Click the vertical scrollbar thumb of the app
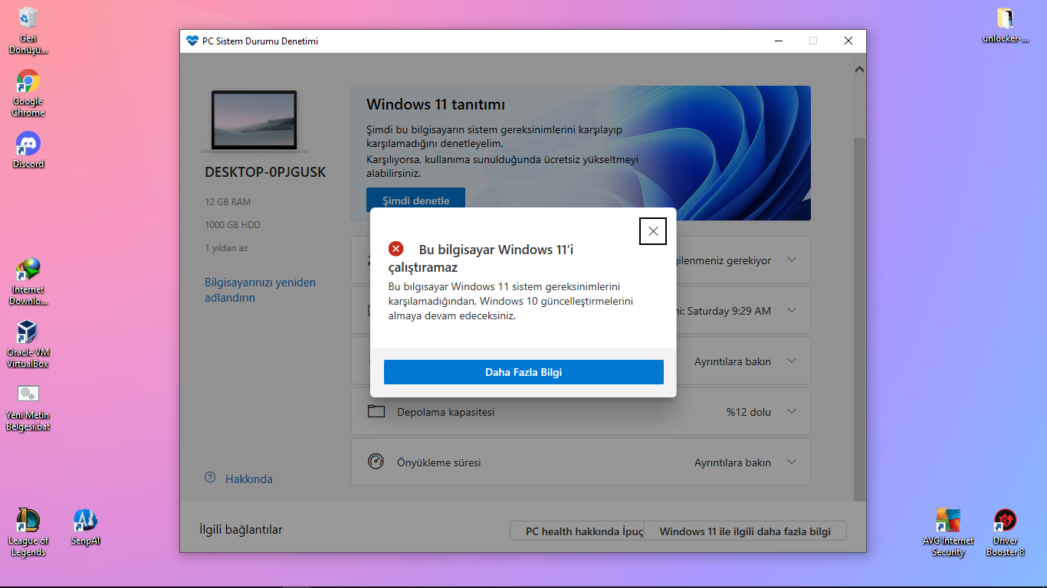1047x588 pixels. tap(859, 318)
